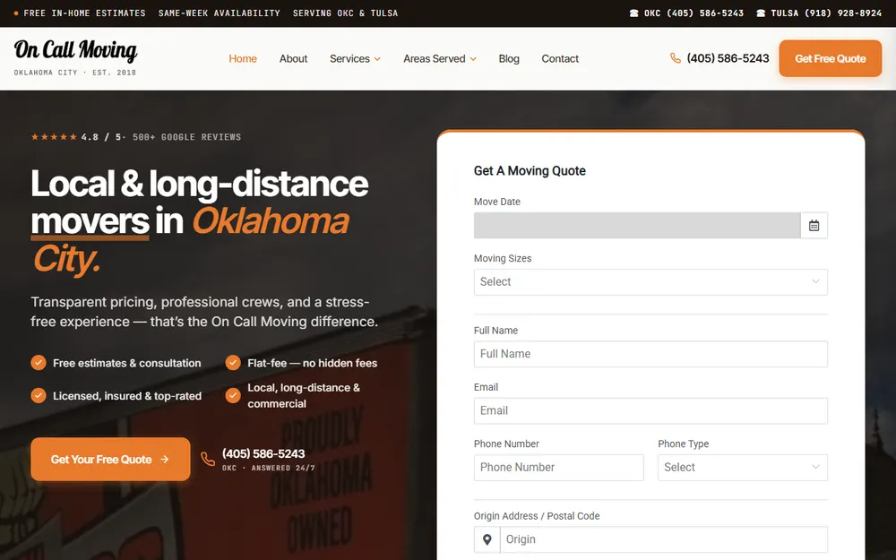Screen dimensions: 896x560
Task: Click the FREE IN-HOME ESTIMATES text
Action: pyautogui.click(x=84, y=13)
